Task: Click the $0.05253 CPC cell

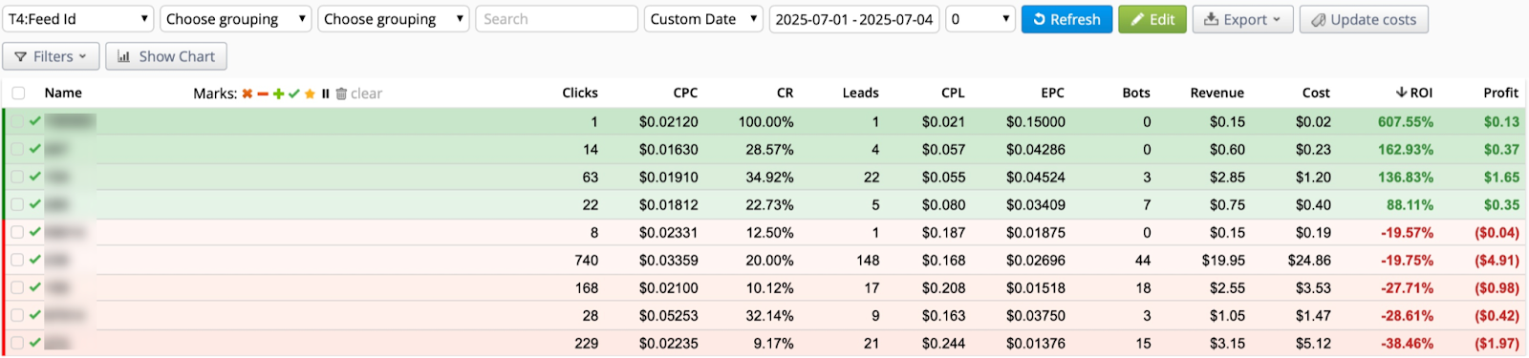Action: (x=668, y=316)
